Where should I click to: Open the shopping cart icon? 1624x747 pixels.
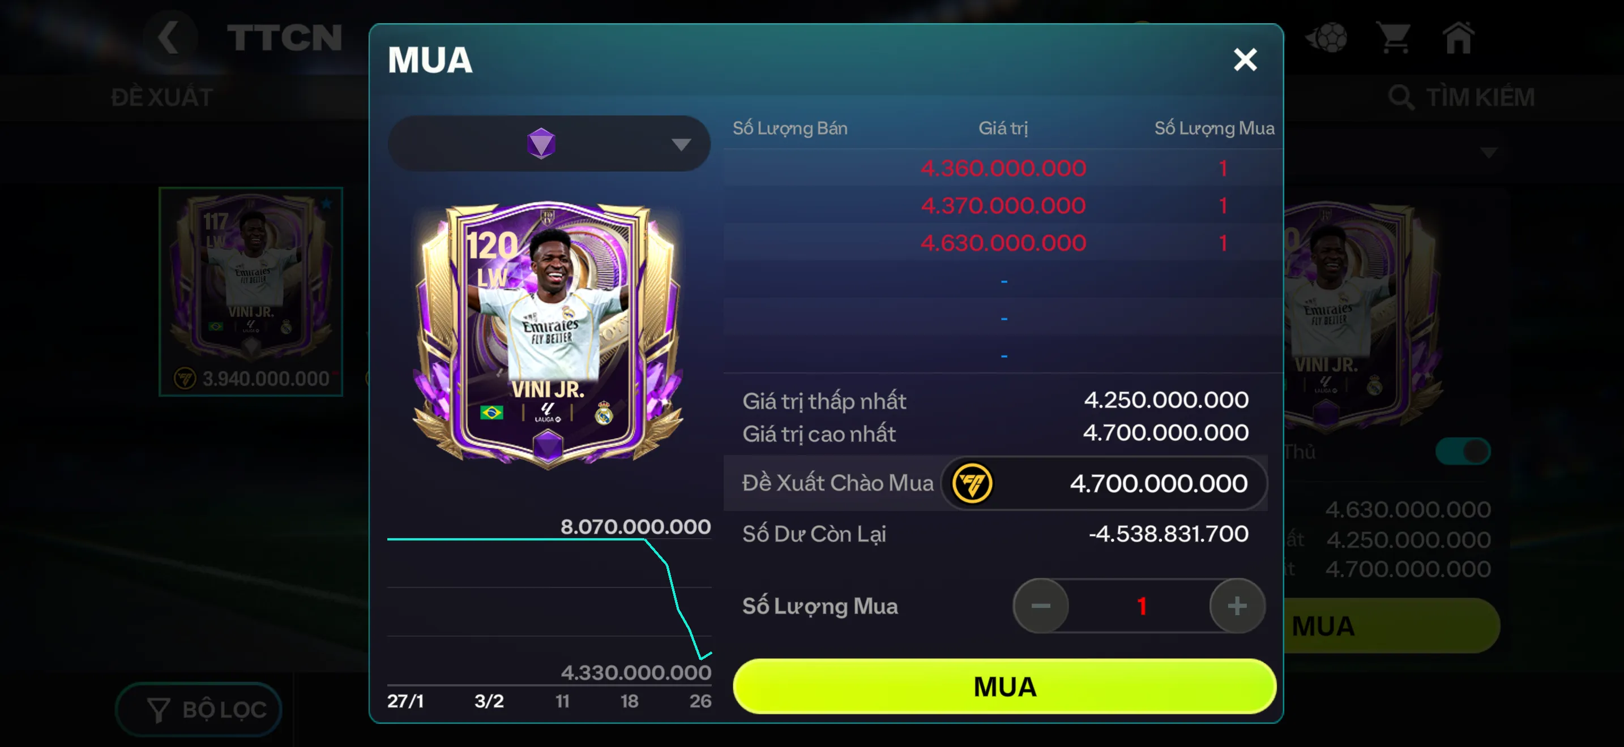(1394, 38)
